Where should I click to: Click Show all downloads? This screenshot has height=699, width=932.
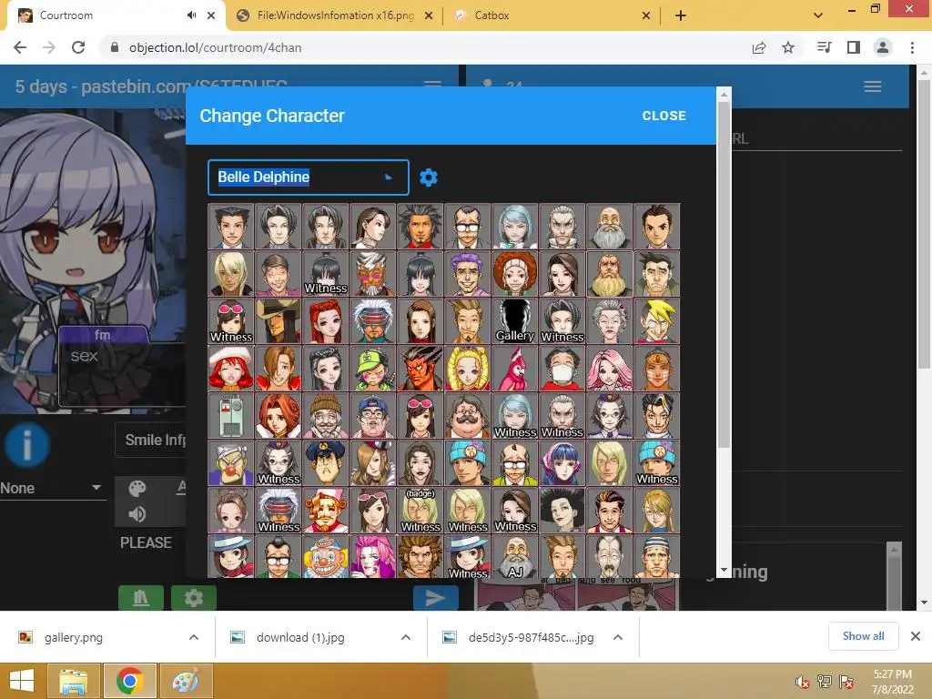pos(863,636)
